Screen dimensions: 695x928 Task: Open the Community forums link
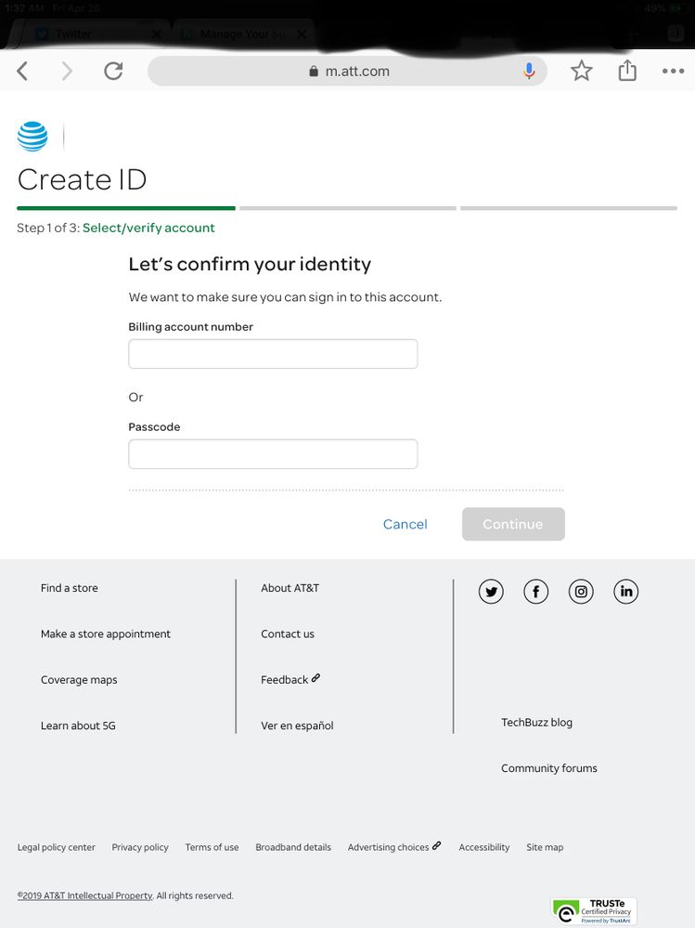coord(548,768)
